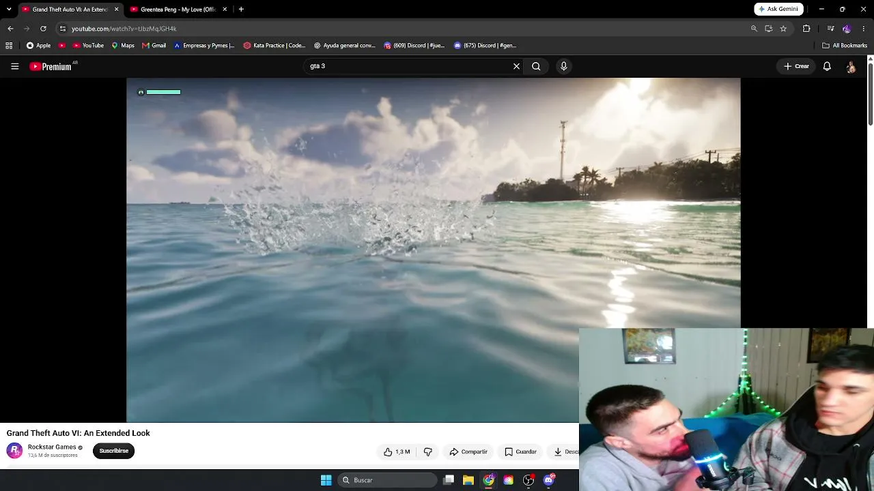The width and height of the screenshot is (874, 491).
Task: Run search with the magnifier button
Action: 536,66
